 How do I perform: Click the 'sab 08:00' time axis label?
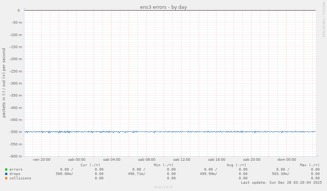[147, 160]
